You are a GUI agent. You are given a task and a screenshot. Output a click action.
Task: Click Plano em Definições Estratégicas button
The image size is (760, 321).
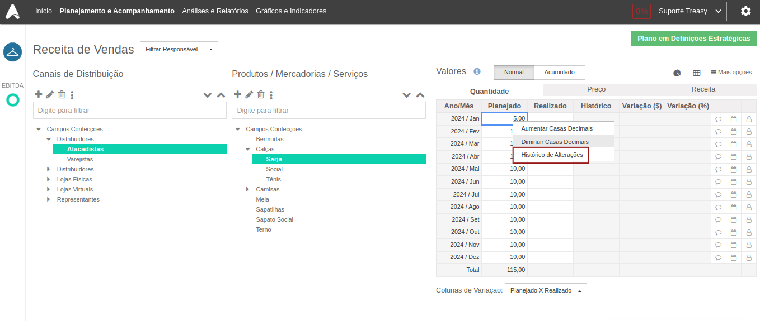(x=694, y=39)
